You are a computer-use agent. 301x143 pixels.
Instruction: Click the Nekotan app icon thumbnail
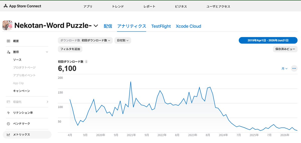8,26
